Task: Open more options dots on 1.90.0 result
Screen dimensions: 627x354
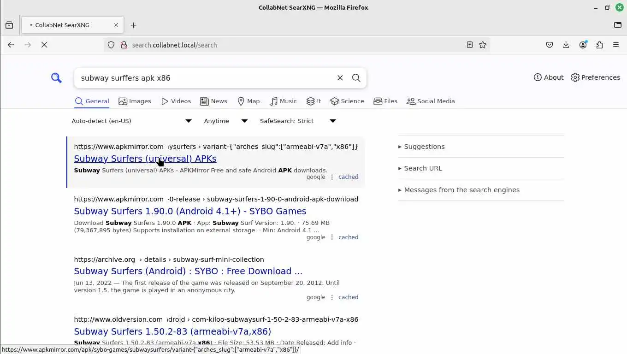Action: tap(332, 237)
